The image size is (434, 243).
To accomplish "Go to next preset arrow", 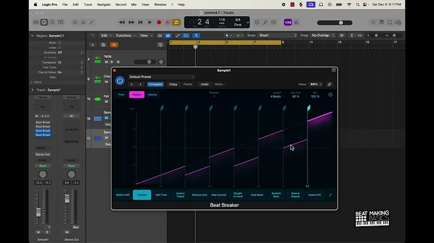I will 140,84.
